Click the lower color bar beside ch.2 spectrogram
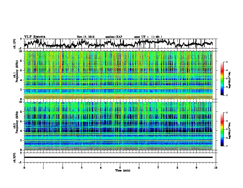 [222, 129]
